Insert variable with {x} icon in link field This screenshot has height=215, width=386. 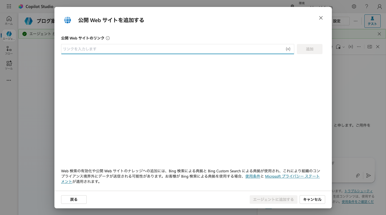point(288,49)
